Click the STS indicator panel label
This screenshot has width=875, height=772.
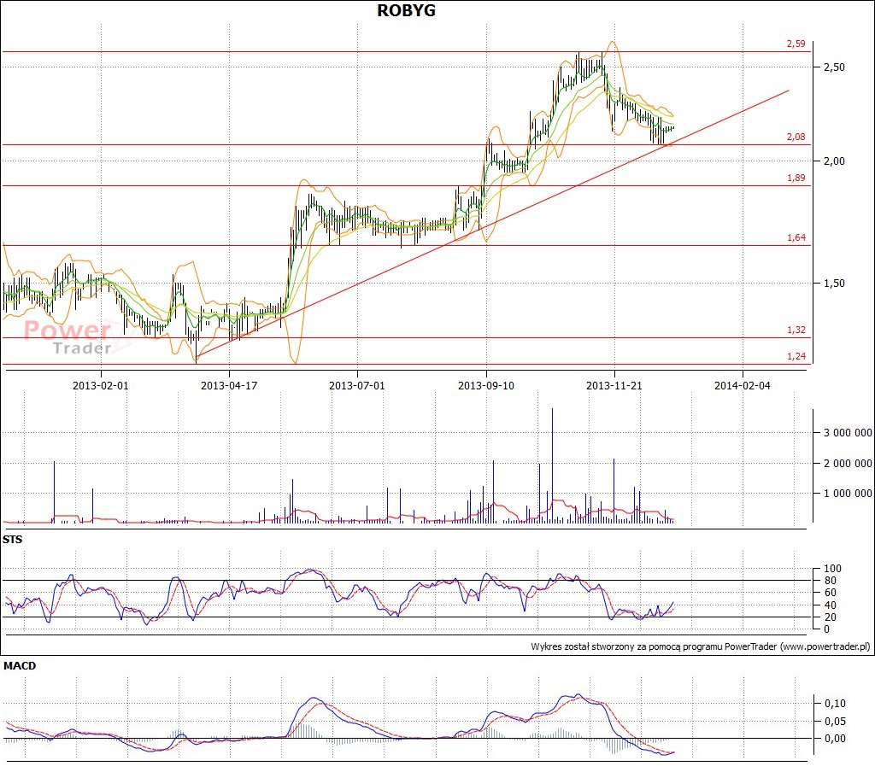pyautogui.click(x=12, y=540)
